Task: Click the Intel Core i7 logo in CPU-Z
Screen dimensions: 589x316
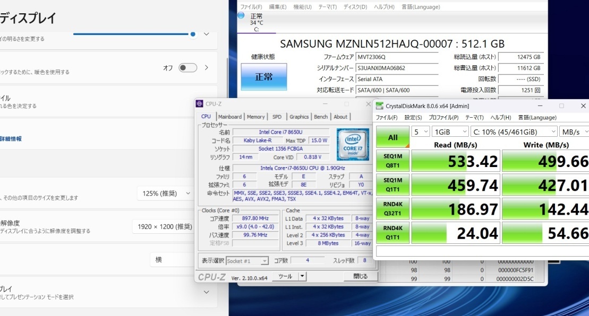Action: [x=353, y=144]
